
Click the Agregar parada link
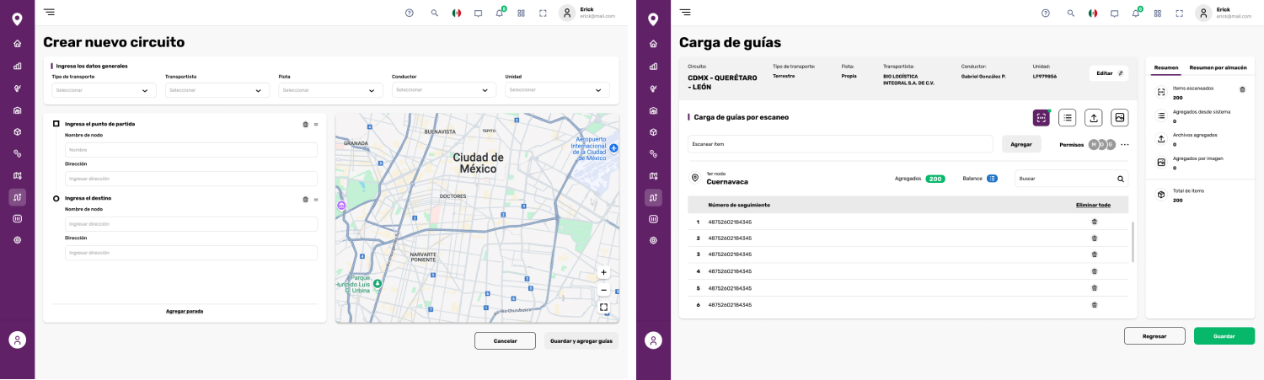point(185,311)
